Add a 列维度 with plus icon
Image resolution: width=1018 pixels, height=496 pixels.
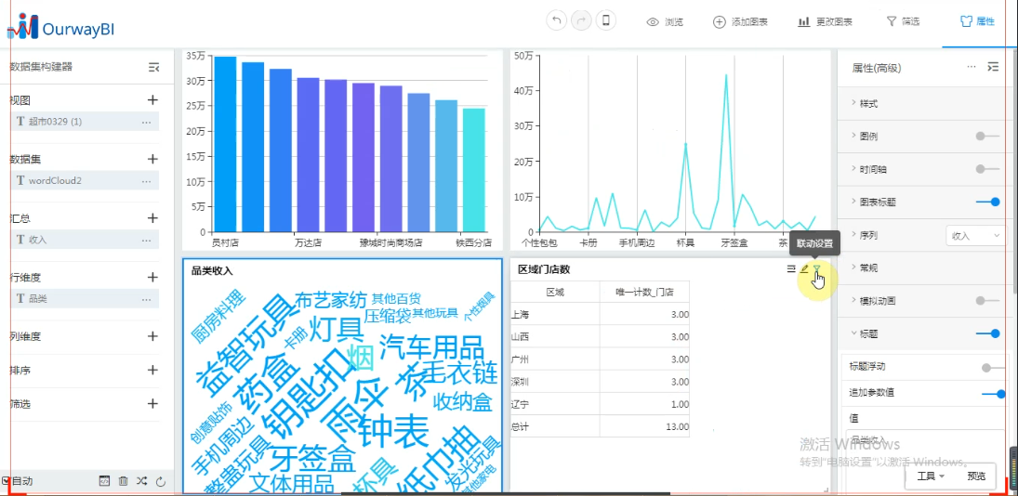152,336
